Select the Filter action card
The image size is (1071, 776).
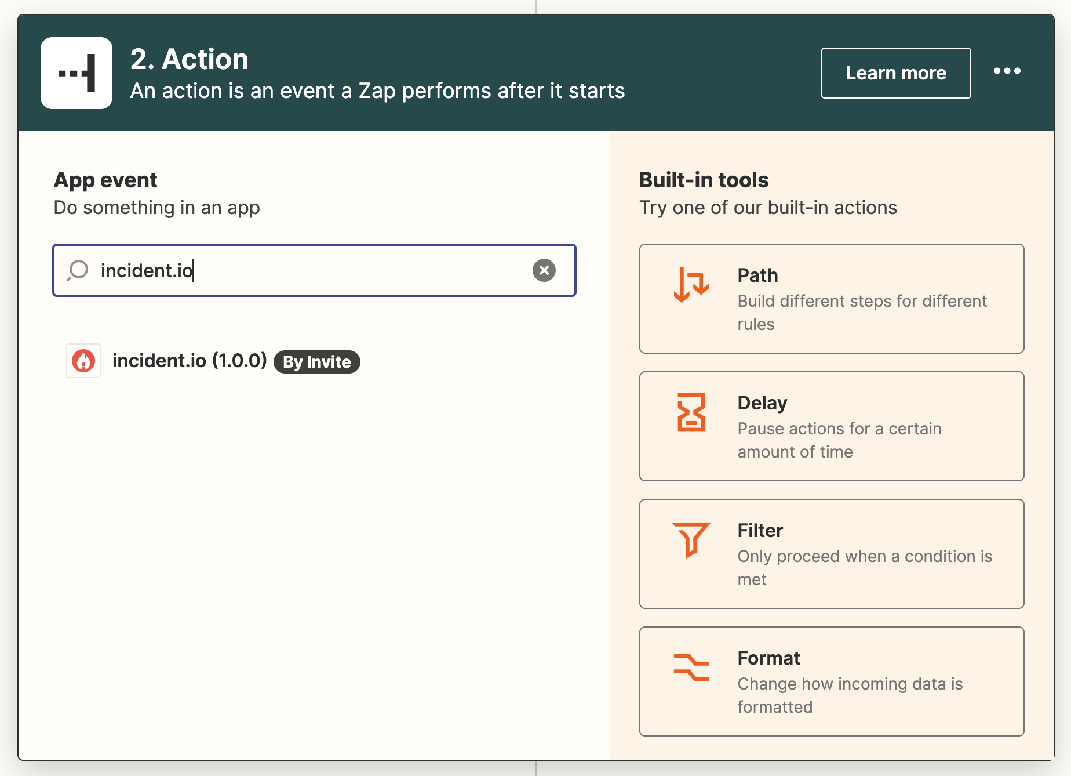[831, 553]
